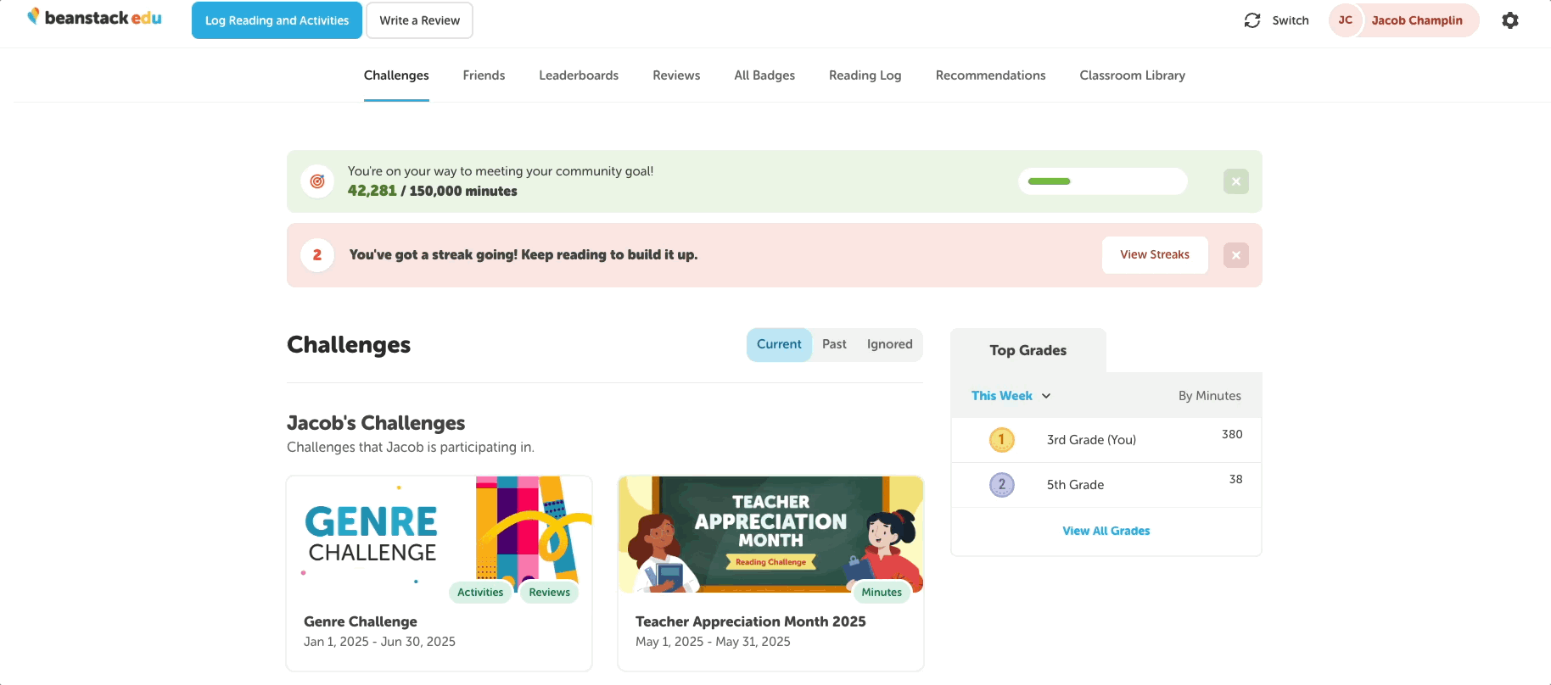
Task: Go to the Friends tab
Action: pyautogui.click(x=484, y=75)
